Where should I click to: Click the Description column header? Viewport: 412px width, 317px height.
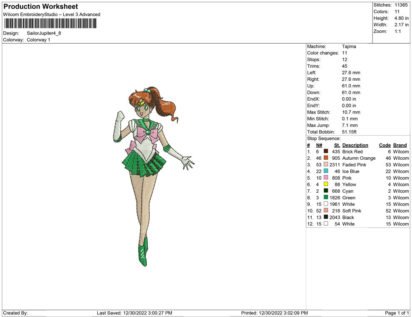[356, 145]
